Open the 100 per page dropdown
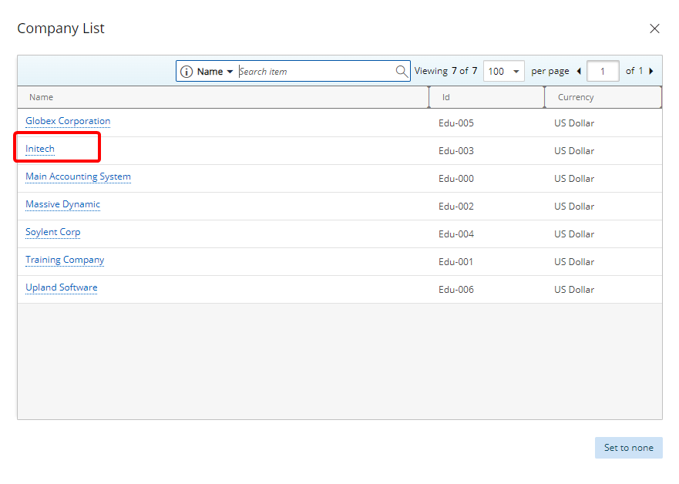 point(503,71)
